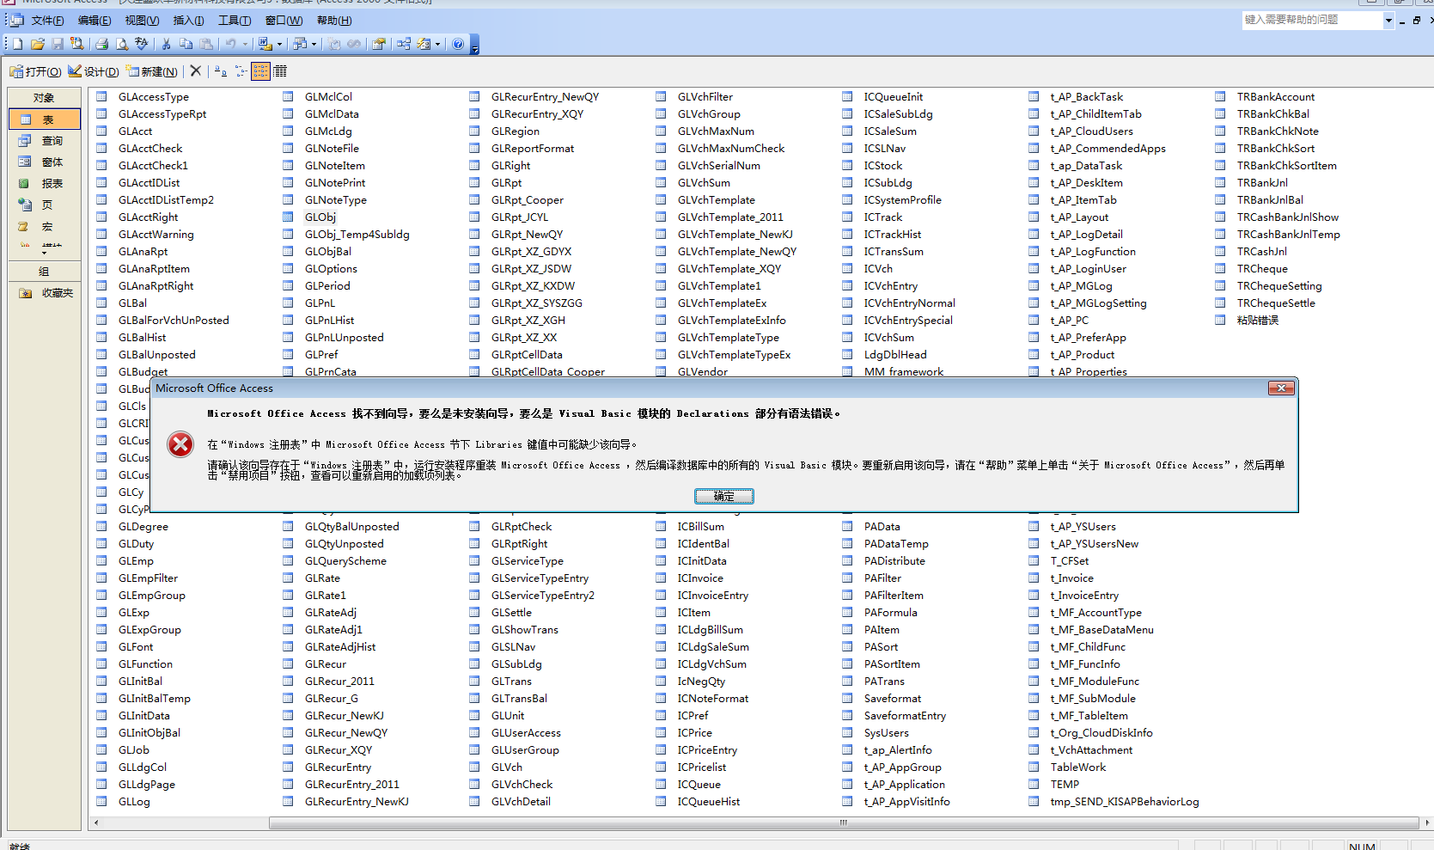Image resolution: width=1434 pixels, height=850 pixels.
Task: Expand the Analyze dropdown arrow
Action: [314, 44]
